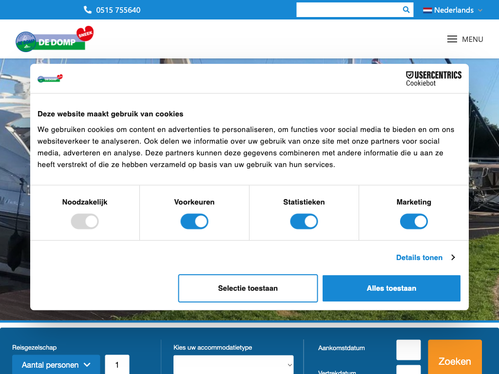Open the accommodatietype select box
The height and width of the screenshot is (374, 499).
(x=233, y=365)
